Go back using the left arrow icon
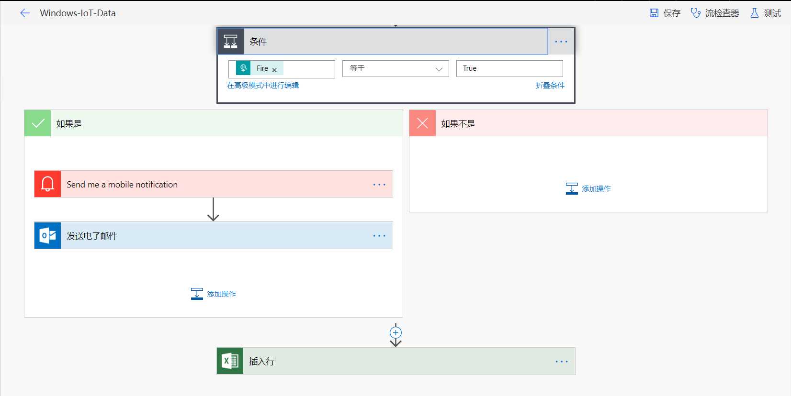Image resolution: width=791 pixels, height=396 pixels. tap(25, 13)
